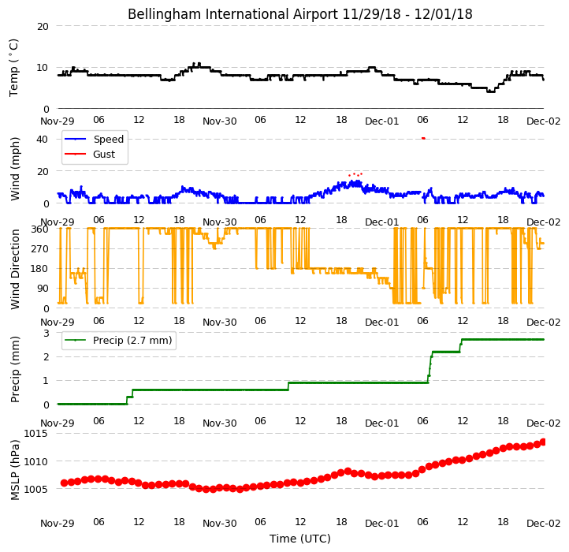Click the 1015 tick label on MSLP axis
The image size is (569, 552).
tap(35, 433)
